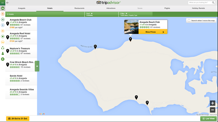Click Terms of Use on the map

pos(213,115)
